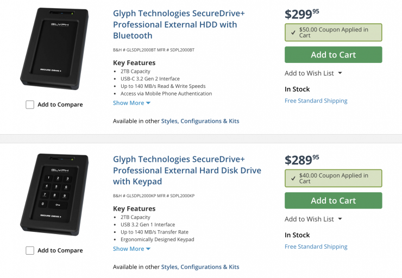Click the $289.95 price
The width and height of the screenshot is (402, 278).
[301, 160]
